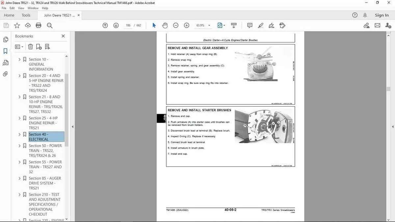Expand Section 50 - Power Train bookmark
Image resolution: width=395 pixels, height=222 pixels.
[19, 146]
